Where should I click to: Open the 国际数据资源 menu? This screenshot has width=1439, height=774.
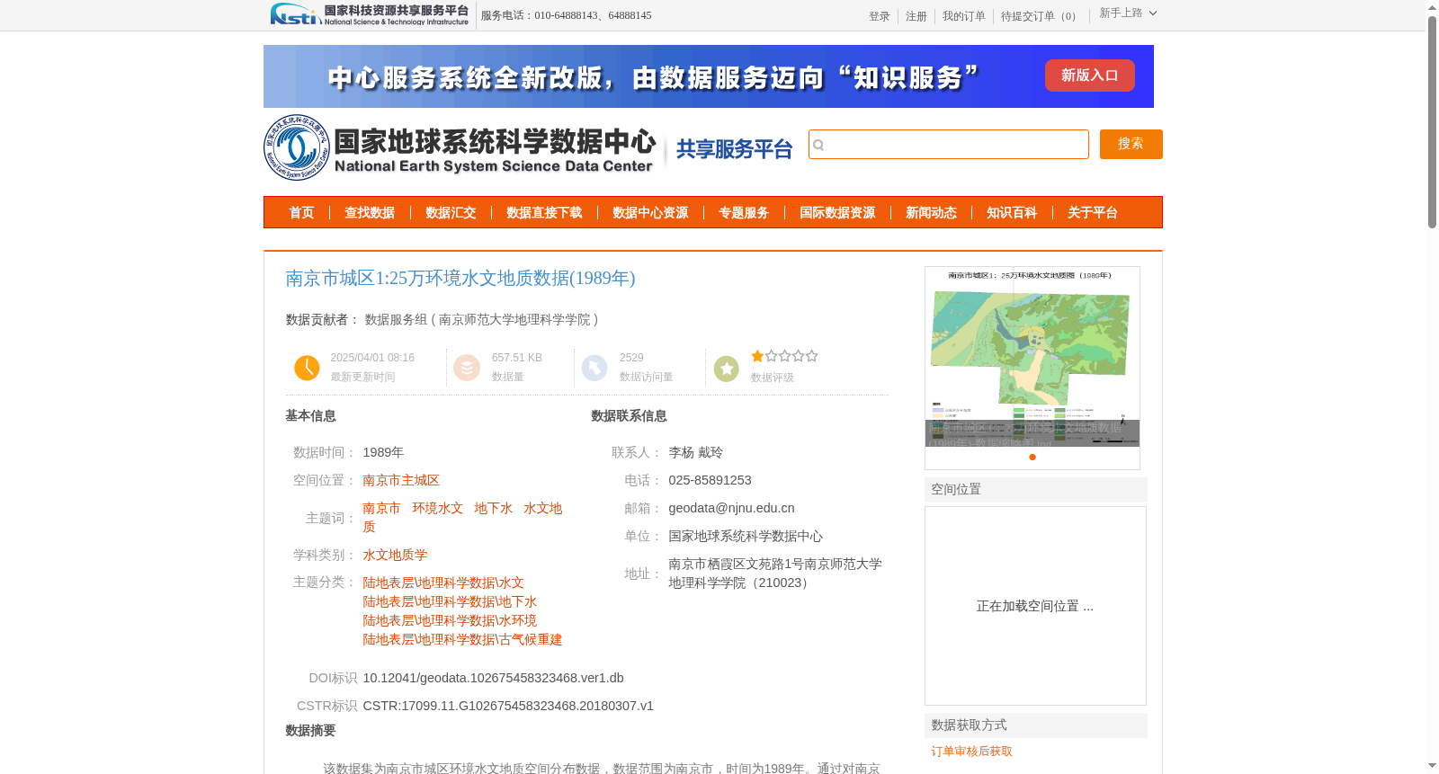pos(837,213)
